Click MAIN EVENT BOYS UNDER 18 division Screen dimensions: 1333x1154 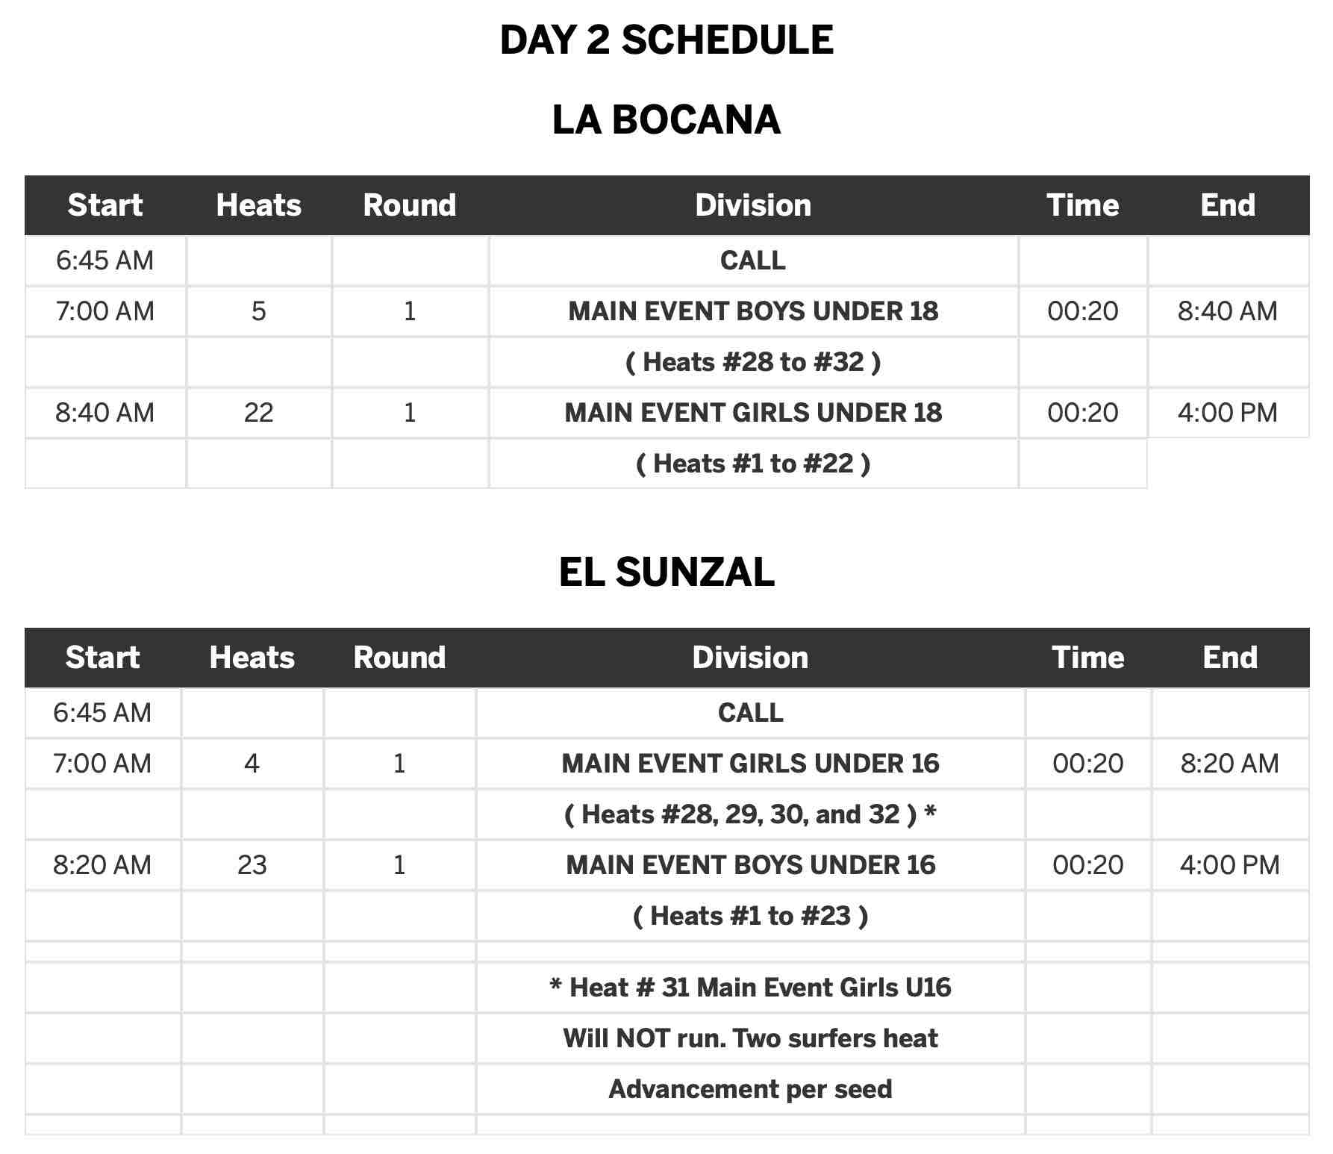(753, 311)
